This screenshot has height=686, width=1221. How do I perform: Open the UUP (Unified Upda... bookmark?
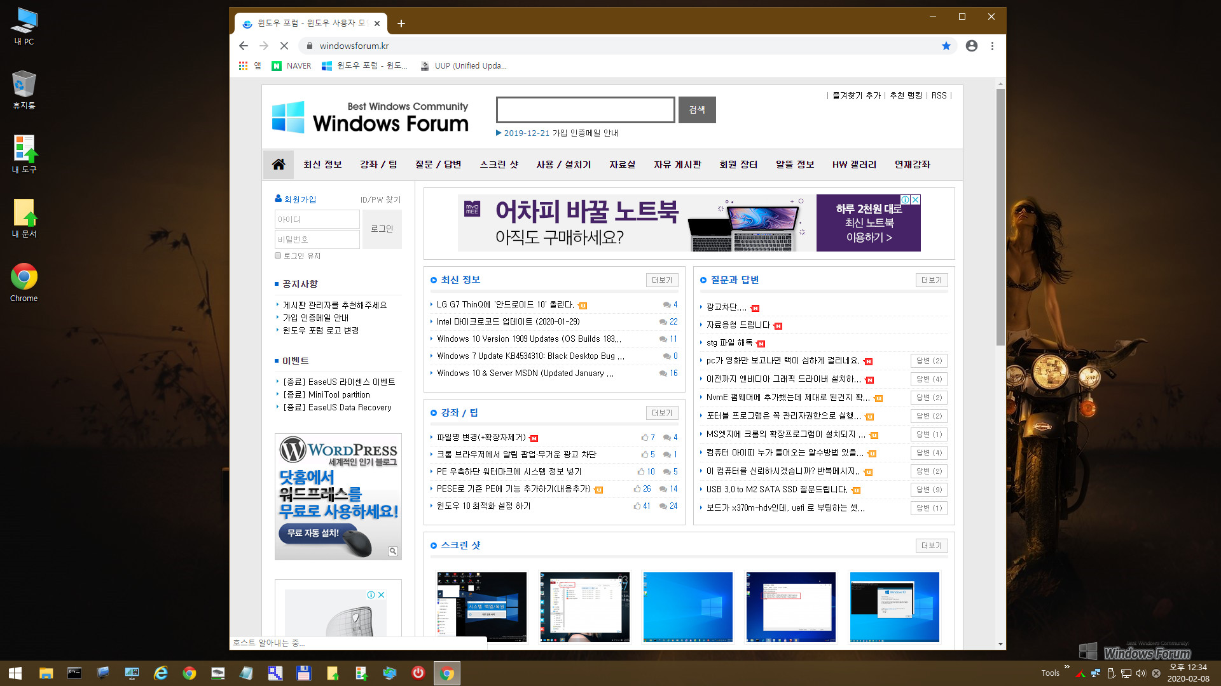click(464, 65)
